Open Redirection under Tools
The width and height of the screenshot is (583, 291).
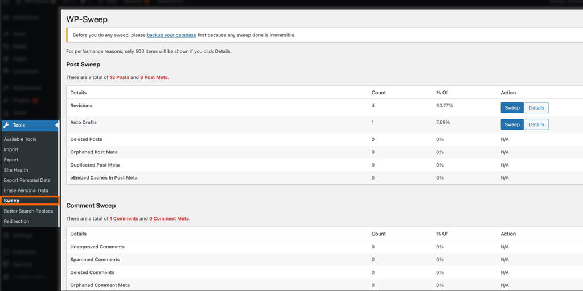tap(16, 221)
